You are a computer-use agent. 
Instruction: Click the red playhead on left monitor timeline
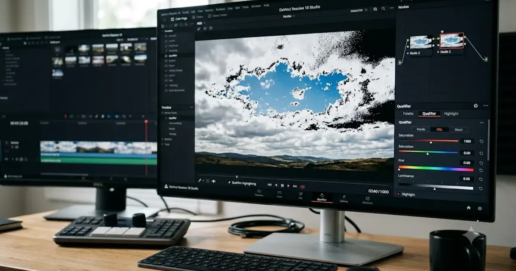(x=146, y=122)
